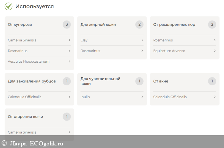Expand the Aesculus Hippocastanum chevron

click(69, 61)
